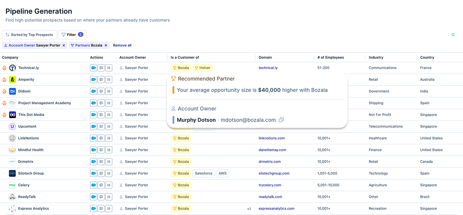The height and width of the screenshot is (215, 463).
Task: Click the This Dot Media logo
Action: (x=13, y=115)
